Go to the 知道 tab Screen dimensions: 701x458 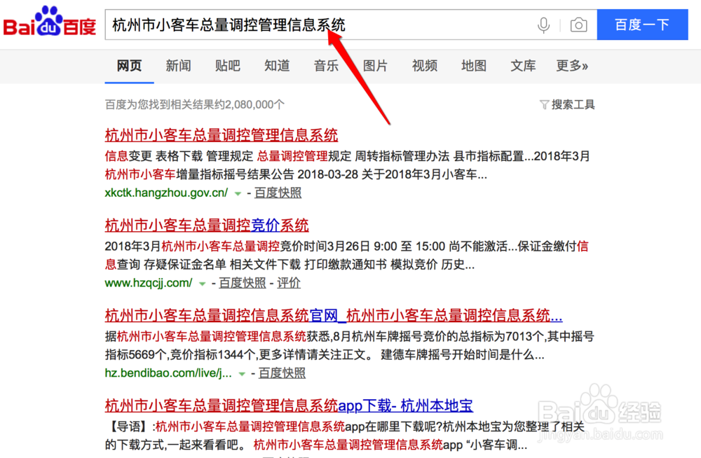point(277,66)
